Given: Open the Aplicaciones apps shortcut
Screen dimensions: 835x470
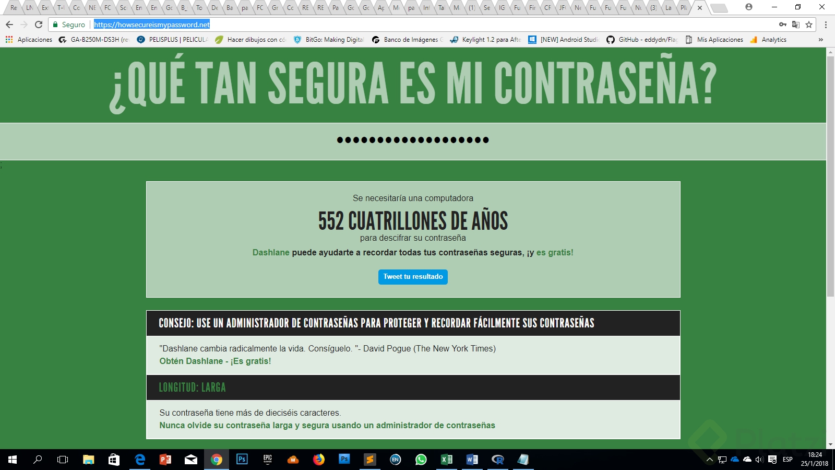Looking at the screenshot, I should pos(29,40).
